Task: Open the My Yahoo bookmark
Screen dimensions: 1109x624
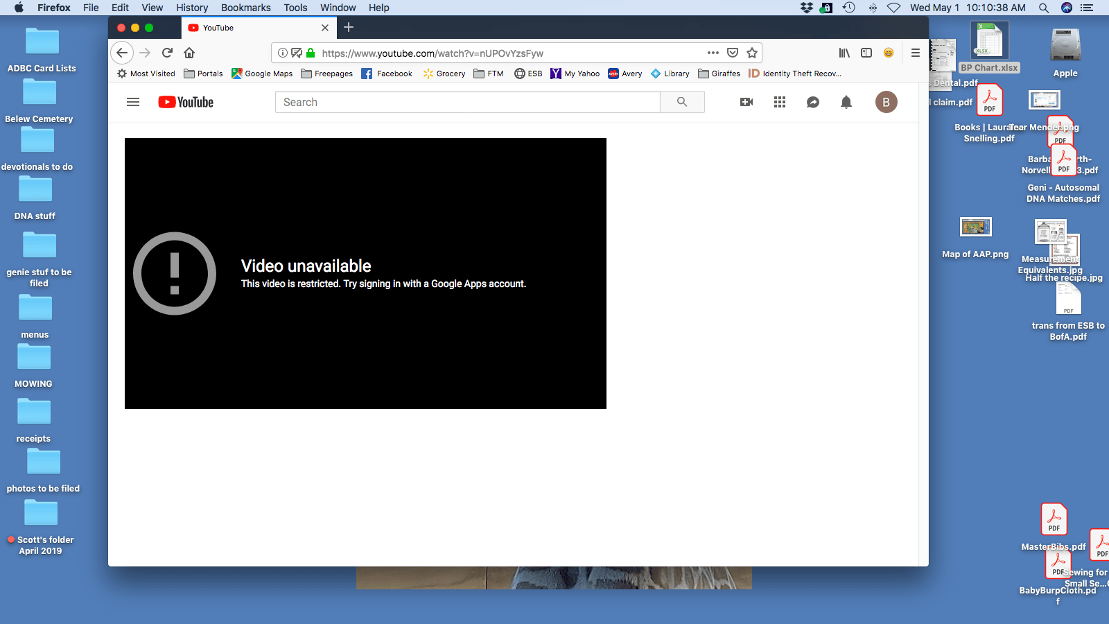Action: tap(575, 73)
